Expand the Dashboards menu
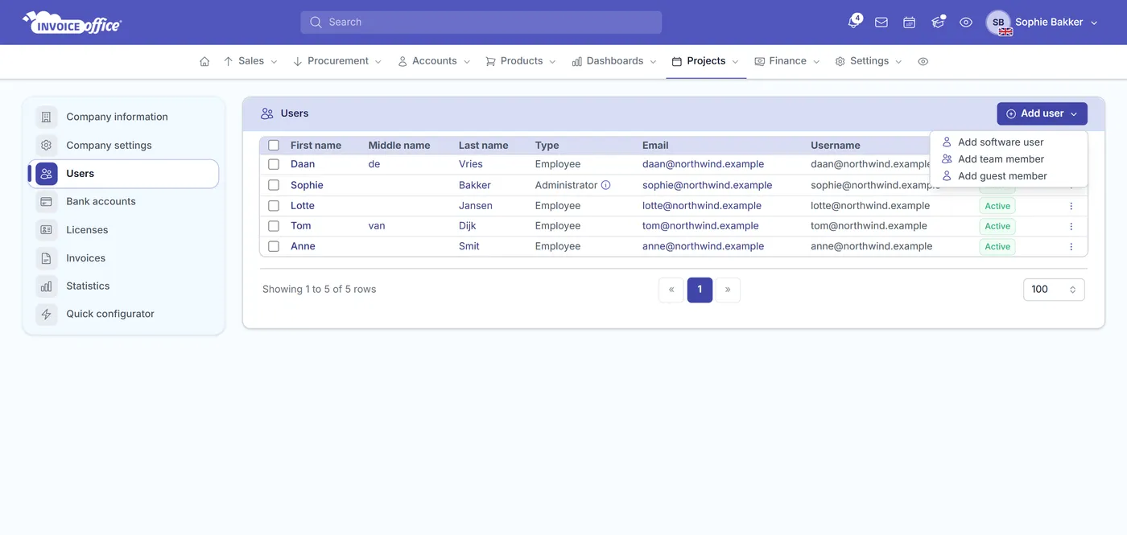This screenshot has height=535, width=1127. tap(614, 61)
